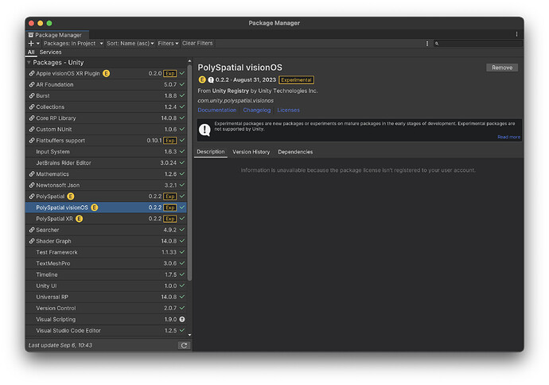The height and width of the screenshot is (385, 549).
Task: Click the Experimental label in details header
Action: (x=296, y=80)
